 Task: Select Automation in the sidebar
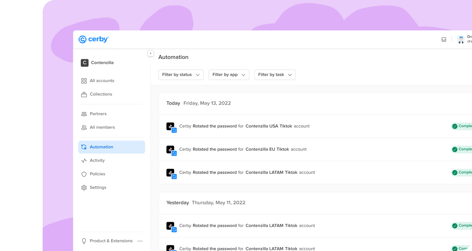[x=112, y=147]
